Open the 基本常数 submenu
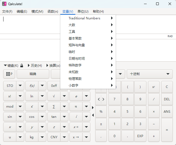Image resolution: width=176 pixels, height=145 pixels. tap(88, 38)
